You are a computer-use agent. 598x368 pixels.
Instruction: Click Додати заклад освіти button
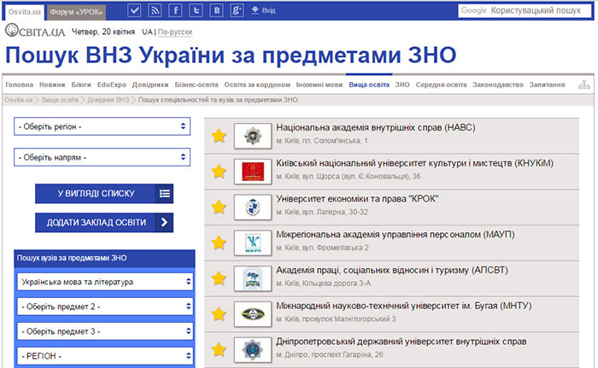click(x=104, y=222)
